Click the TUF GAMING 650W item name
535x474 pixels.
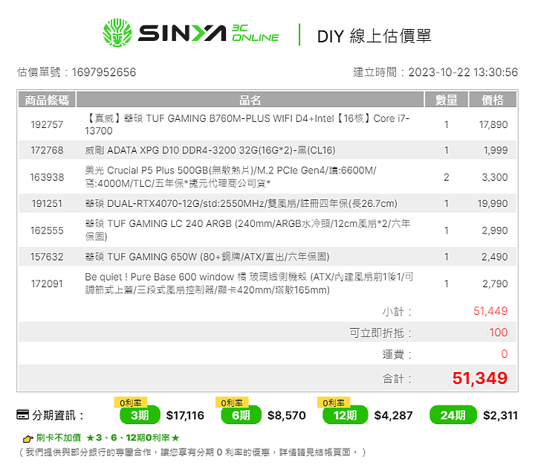pyautogui.click(x=207, y=257)
